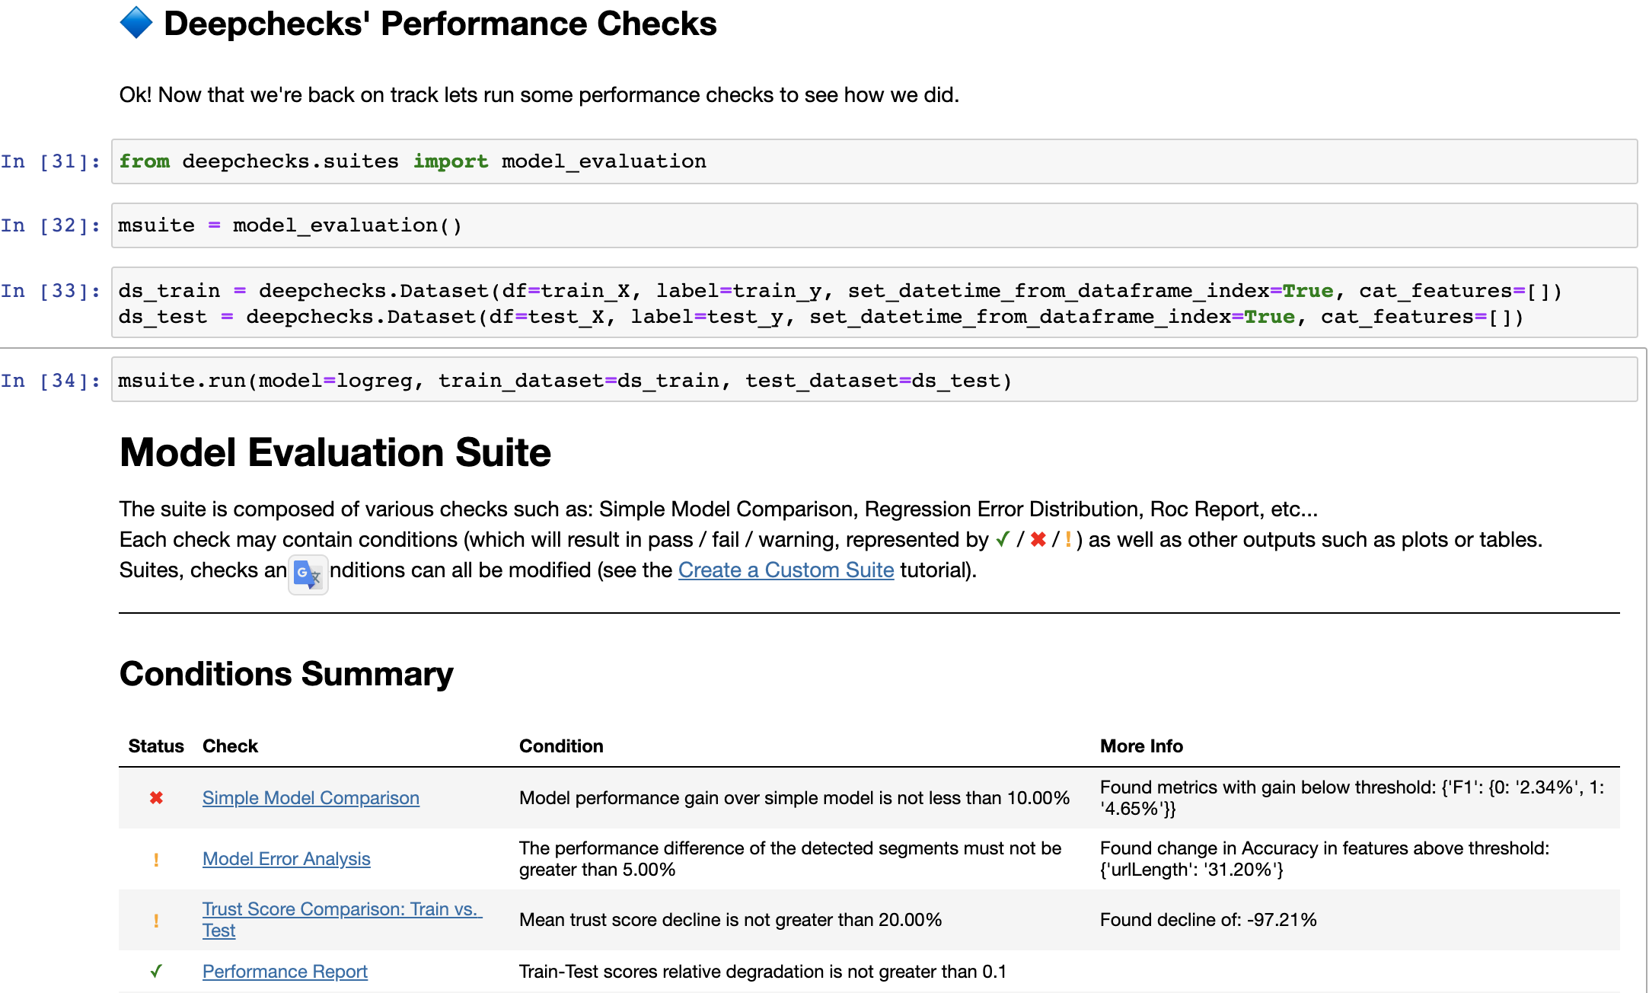
Task: Click the 'Ok! Now that we're back on track' paragraph
Action: (x=539, y=95)
